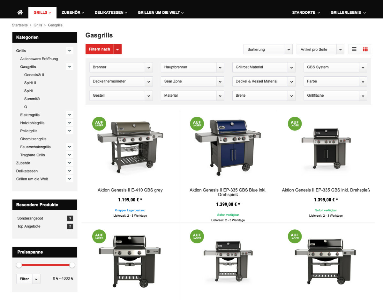The image size is (383, 300).
Task: Select the Q subcategory
Action: (x=26, y=107)
